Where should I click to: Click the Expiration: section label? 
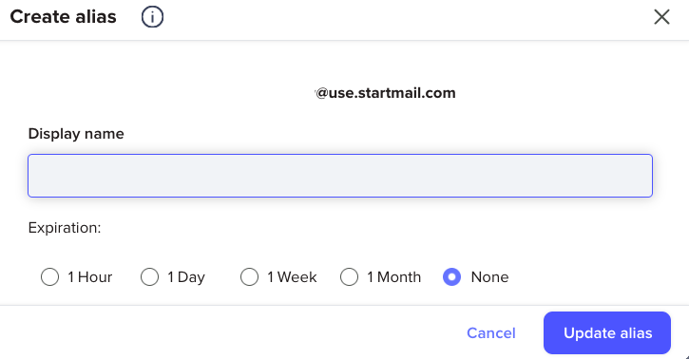65,228
